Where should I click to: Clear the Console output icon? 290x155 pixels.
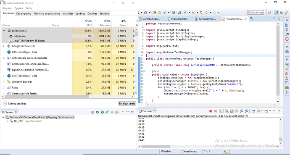tap(227, 111)
